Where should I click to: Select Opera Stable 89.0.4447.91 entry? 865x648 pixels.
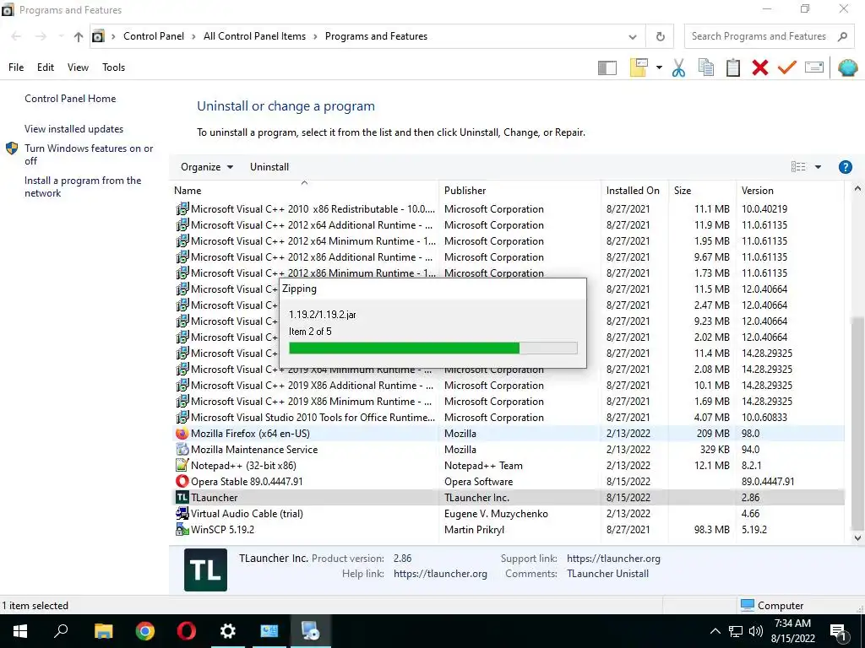tap(509, 482)
